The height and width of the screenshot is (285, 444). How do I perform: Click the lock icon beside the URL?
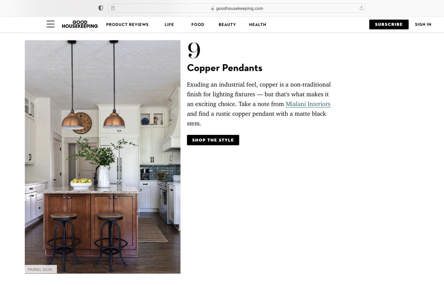[212, 9]
